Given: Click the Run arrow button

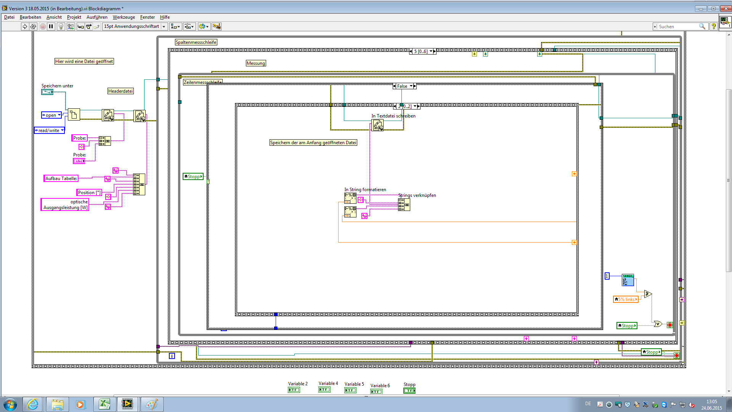Looking at the screenshot, I should (x=25, y=26).
